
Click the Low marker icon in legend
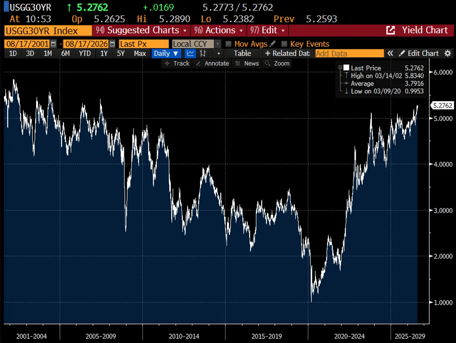pyautogui.click(x=346, y=91)
